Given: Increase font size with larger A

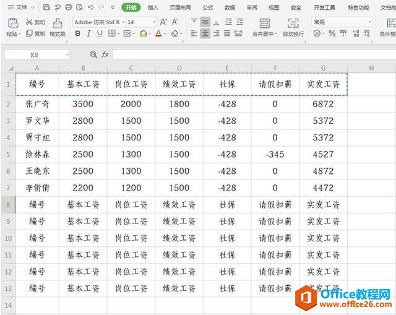Looking at the screenshot, I should [x=163, y=22].
